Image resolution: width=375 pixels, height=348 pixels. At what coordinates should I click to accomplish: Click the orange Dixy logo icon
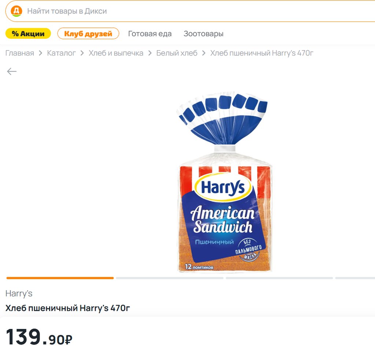16,11
